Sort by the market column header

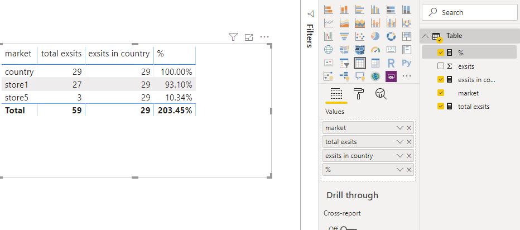[18, 54]
